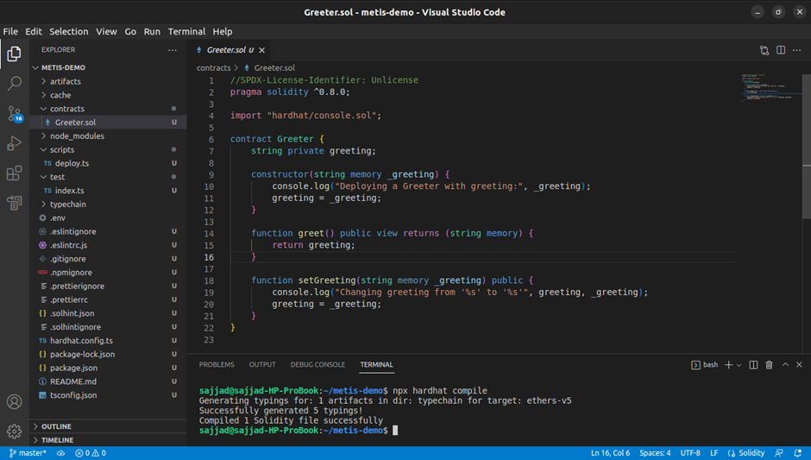This screenshot has width=811, height=460.
Task: Expand the artifacts folder
Action: 108,81
